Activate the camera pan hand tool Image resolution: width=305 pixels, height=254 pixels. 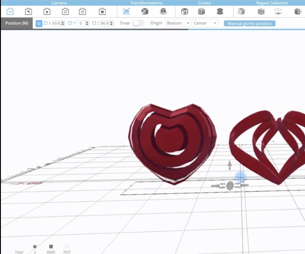click(x=47, y=12)
